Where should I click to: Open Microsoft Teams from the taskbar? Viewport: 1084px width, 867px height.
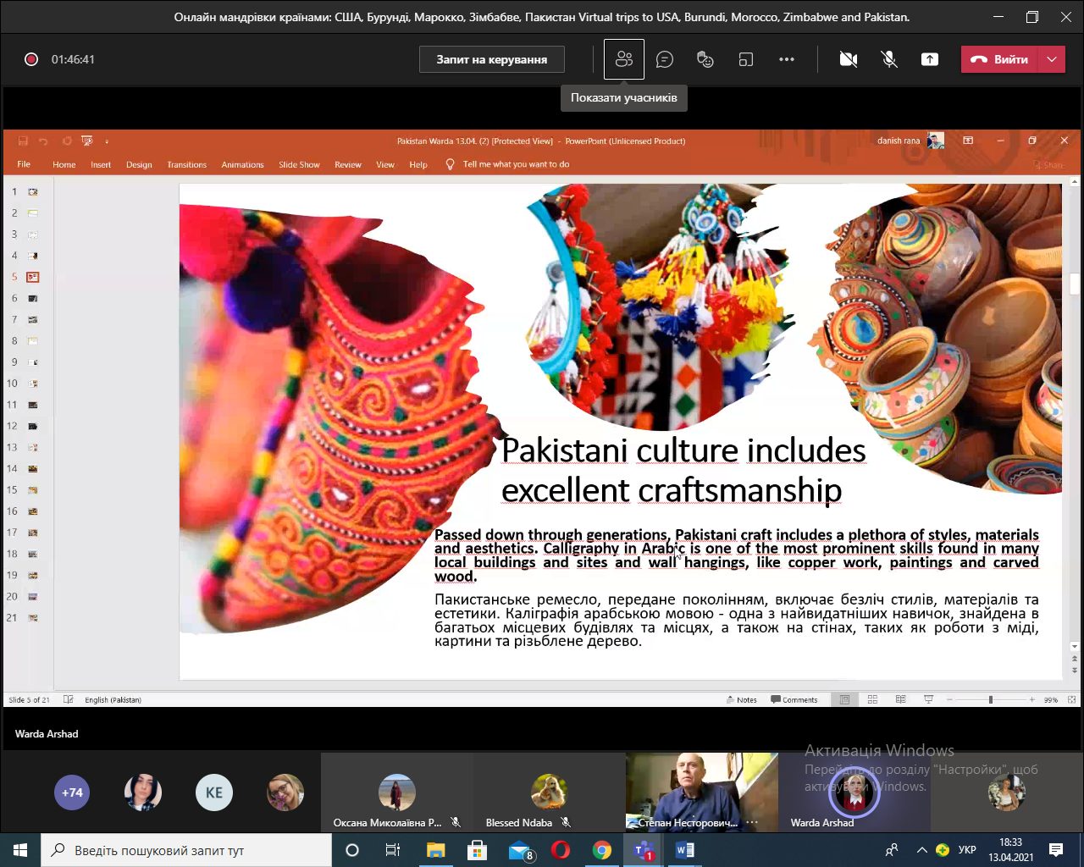(x=643, y=850)
